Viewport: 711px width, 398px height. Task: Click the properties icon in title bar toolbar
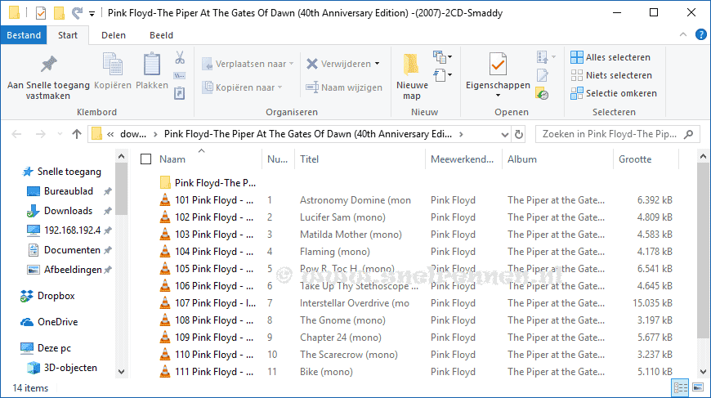tap(41, 13)
